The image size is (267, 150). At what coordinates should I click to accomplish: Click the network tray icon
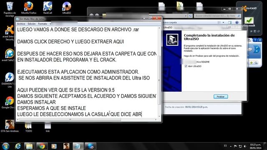(240, 146)
